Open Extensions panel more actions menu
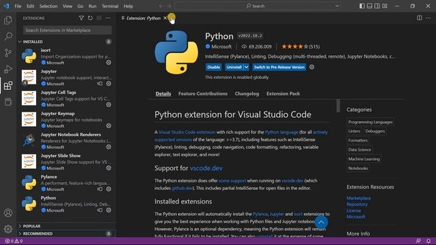This screenshot has height=245, width=436. 108,18
